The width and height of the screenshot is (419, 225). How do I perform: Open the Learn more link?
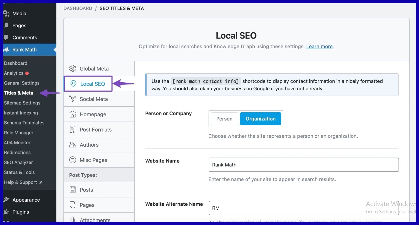pyautogui.click(x=319, y=46)
